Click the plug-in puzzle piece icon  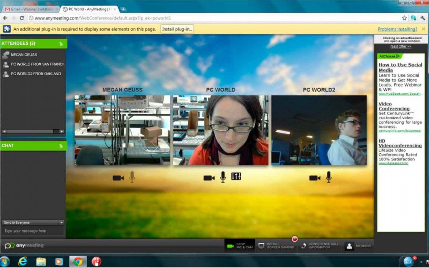tap(7, 29)
